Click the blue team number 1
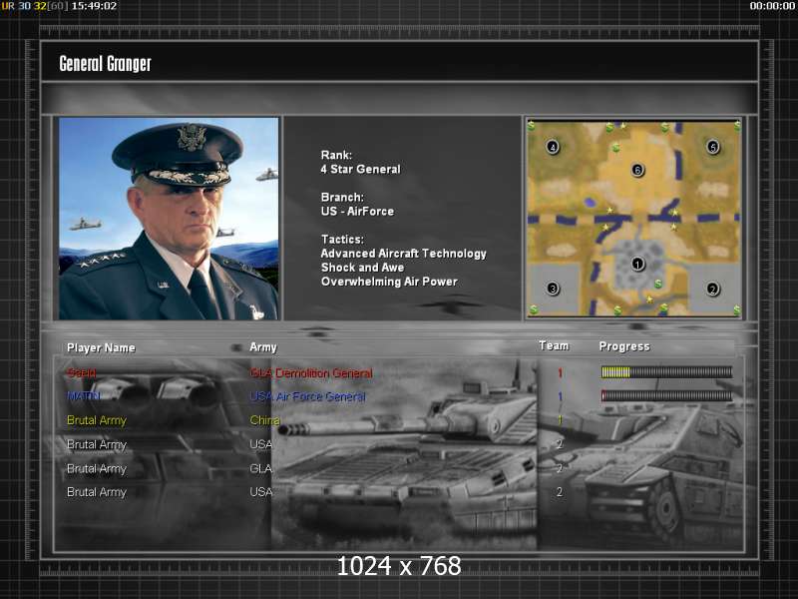 click(560, 396)
